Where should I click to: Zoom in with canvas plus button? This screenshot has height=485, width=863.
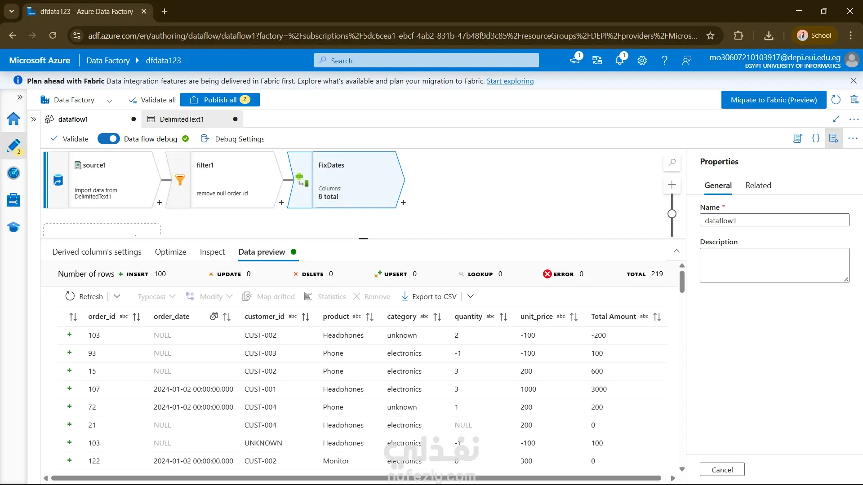click(x=672, y=185)
